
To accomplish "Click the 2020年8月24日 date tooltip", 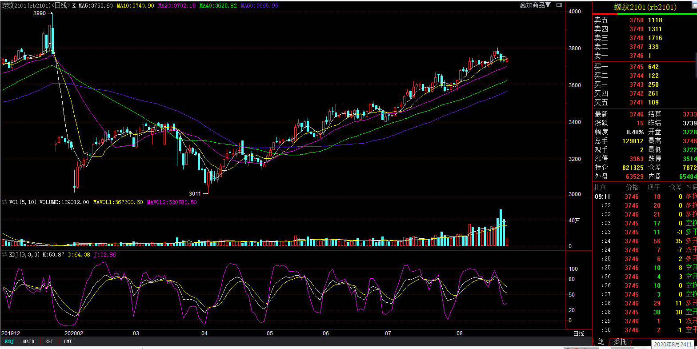I will [673, 344].
